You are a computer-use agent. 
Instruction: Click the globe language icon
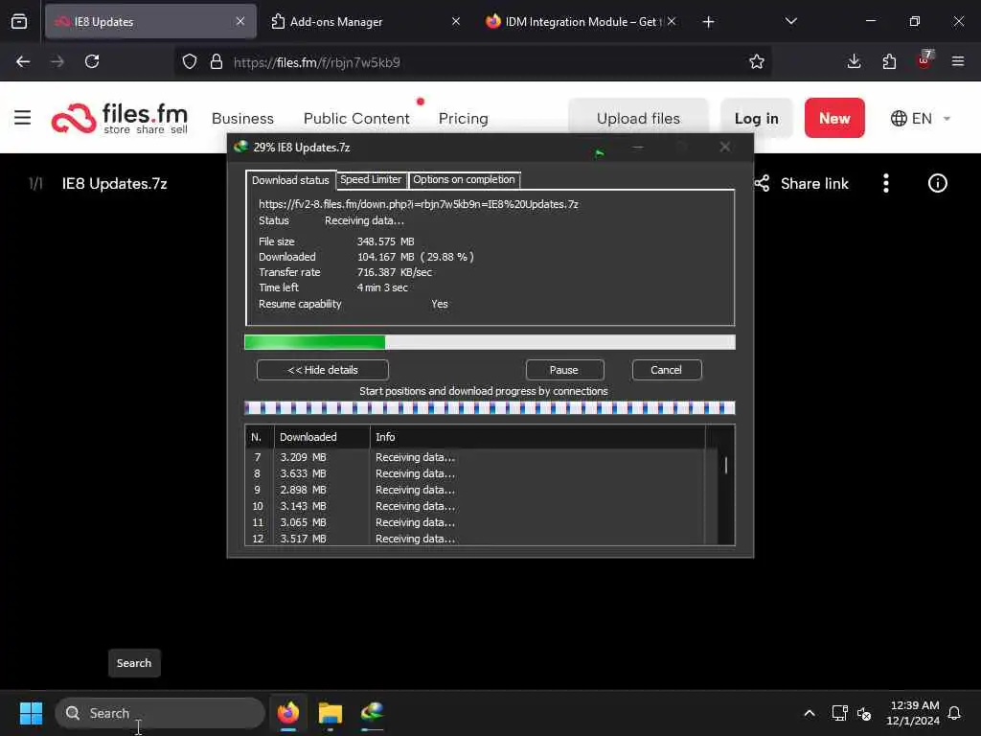click(x=899, y=118)
